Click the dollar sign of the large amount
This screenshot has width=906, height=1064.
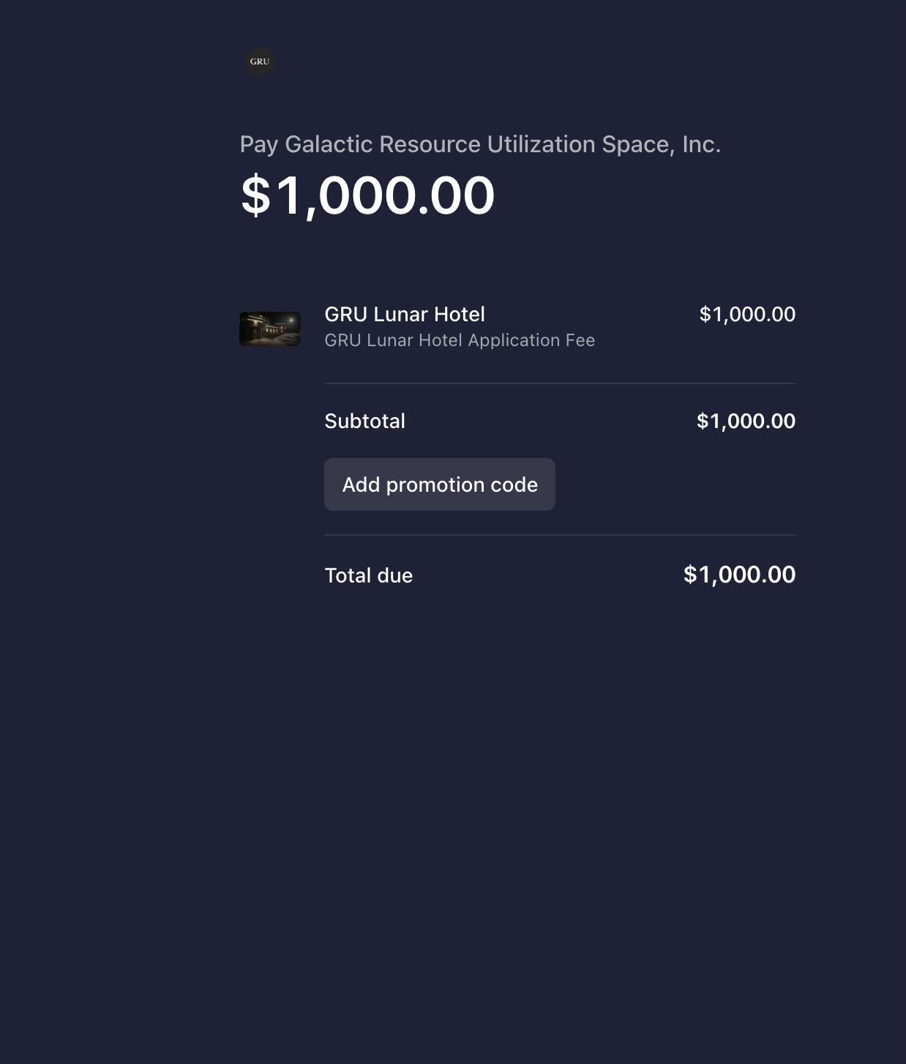click(255, 196)
